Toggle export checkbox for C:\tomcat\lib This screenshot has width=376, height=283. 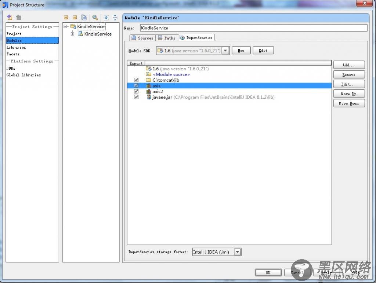pyautogui.click(x=136, y=80)
